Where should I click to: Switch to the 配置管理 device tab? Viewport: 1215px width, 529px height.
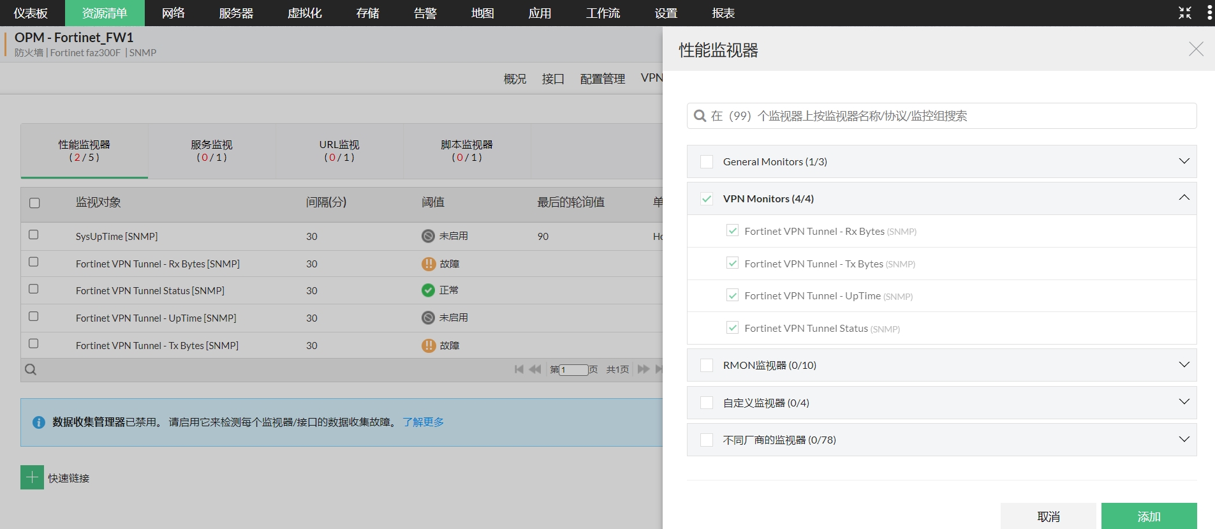coord(602,78)
